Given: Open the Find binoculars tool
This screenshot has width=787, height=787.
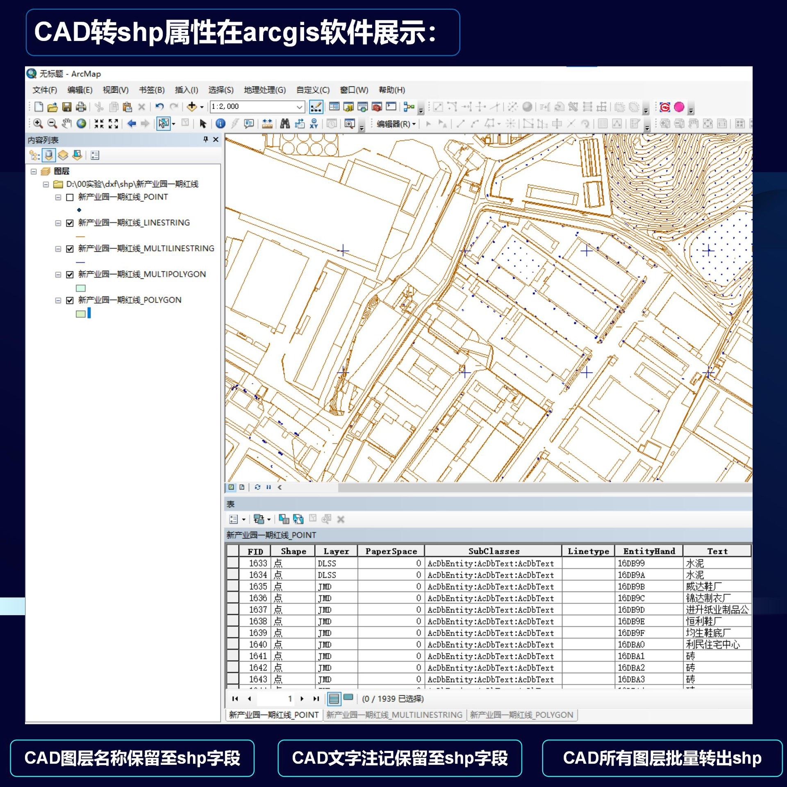Looking at the screenshot, I should tap(285, 123).
